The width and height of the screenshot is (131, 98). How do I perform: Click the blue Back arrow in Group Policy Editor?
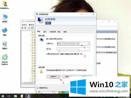pos(22,28)
